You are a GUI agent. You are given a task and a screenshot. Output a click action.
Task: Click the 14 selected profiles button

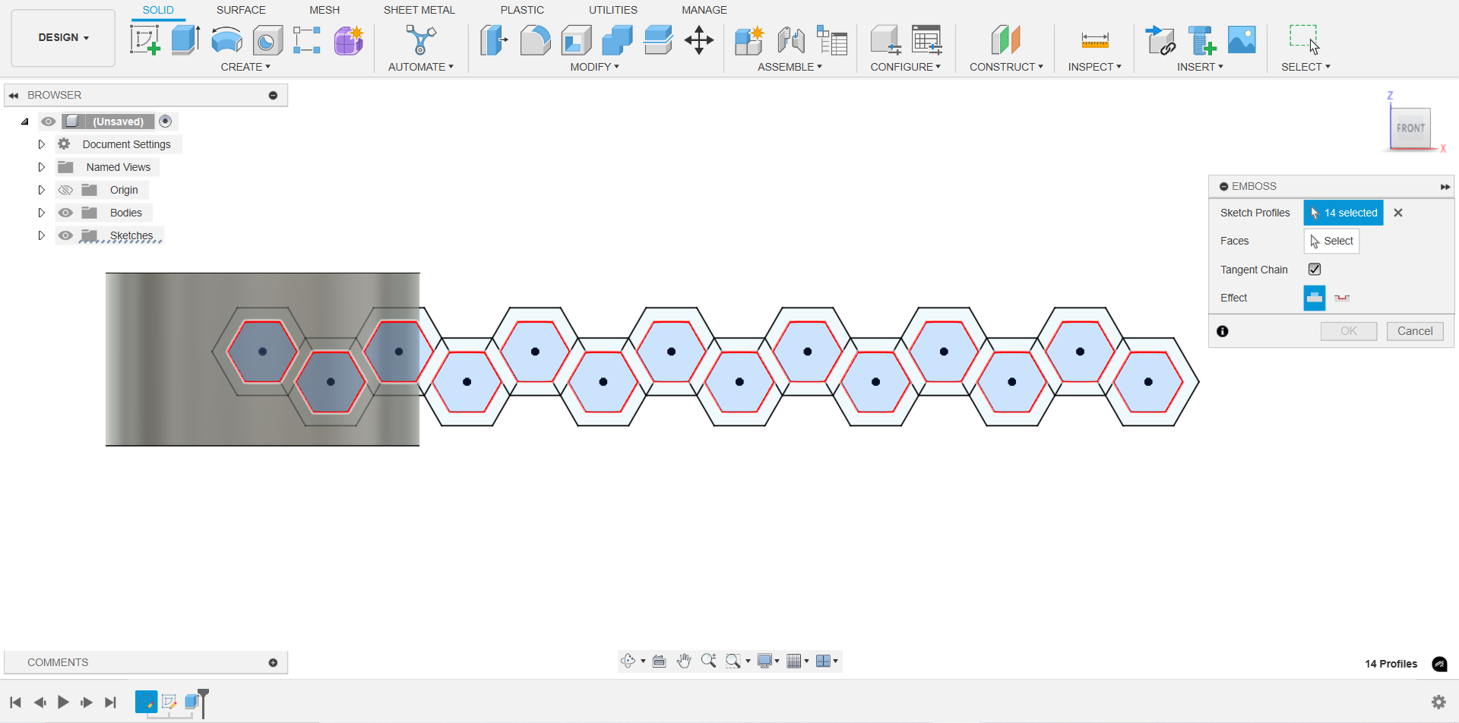(x=1343, y=213)
